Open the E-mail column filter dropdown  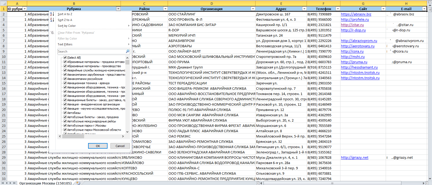click(x=424, y=9)
